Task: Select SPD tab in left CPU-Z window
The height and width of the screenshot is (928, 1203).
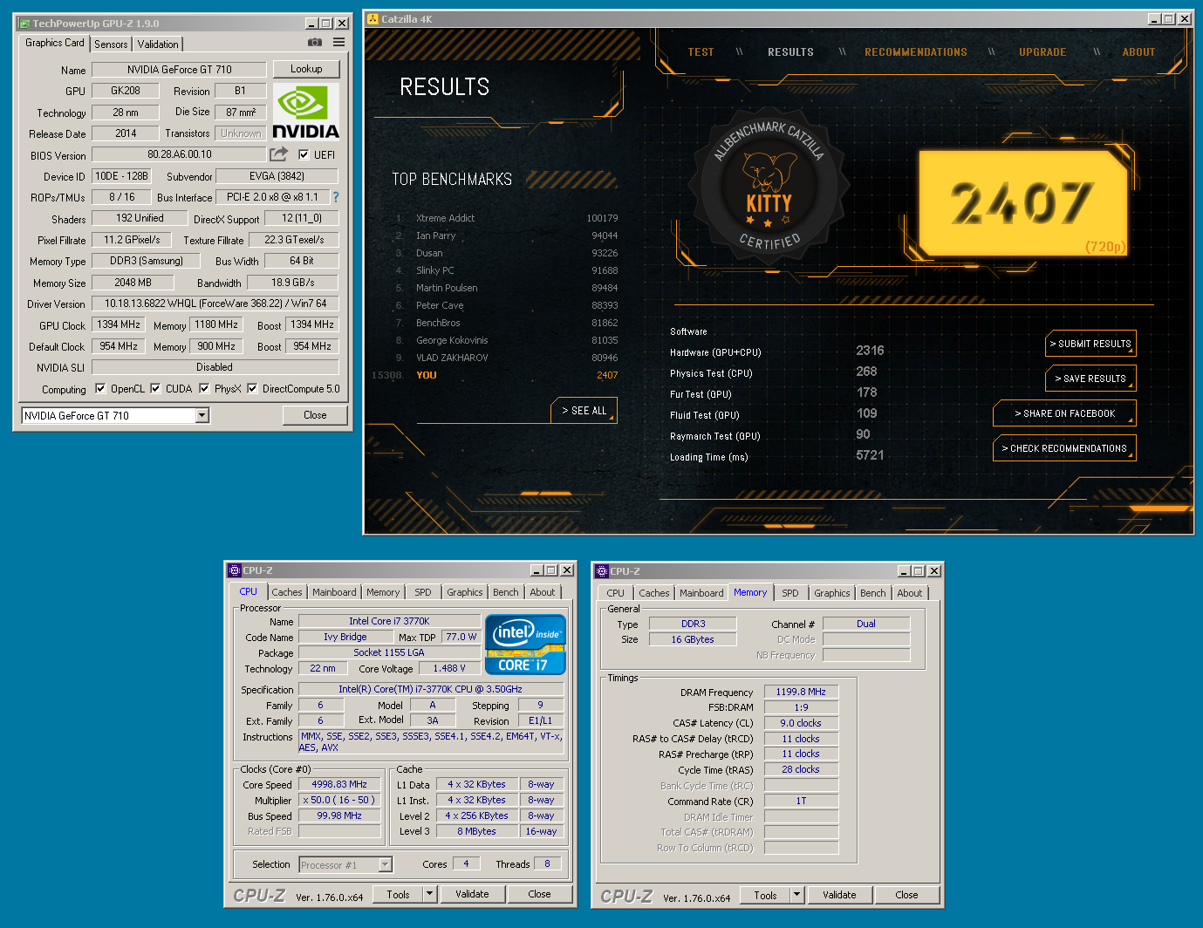Action: (423, 592)
